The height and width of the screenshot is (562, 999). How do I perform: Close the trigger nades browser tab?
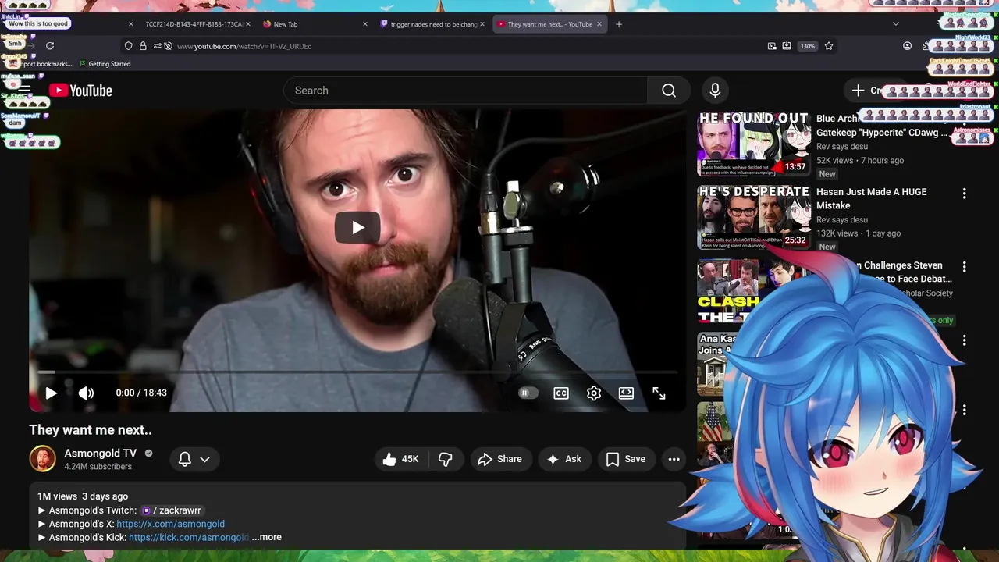482,24
